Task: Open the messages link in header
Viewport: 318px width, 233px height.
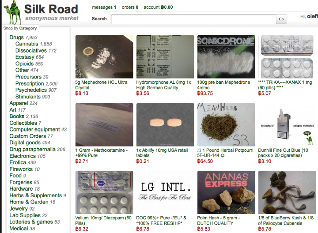Action: [104, 8]
